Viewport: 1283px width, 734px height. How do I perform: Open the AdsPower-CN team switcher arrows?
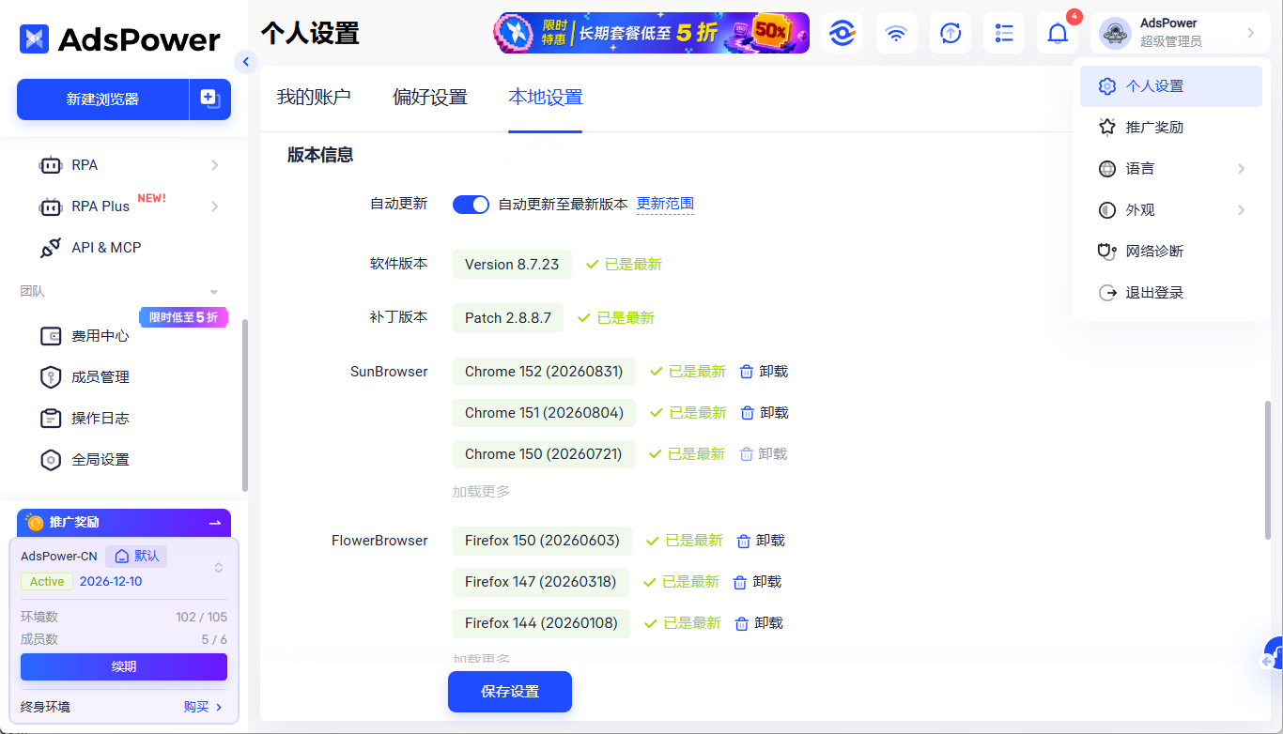[x=219, y=568]
